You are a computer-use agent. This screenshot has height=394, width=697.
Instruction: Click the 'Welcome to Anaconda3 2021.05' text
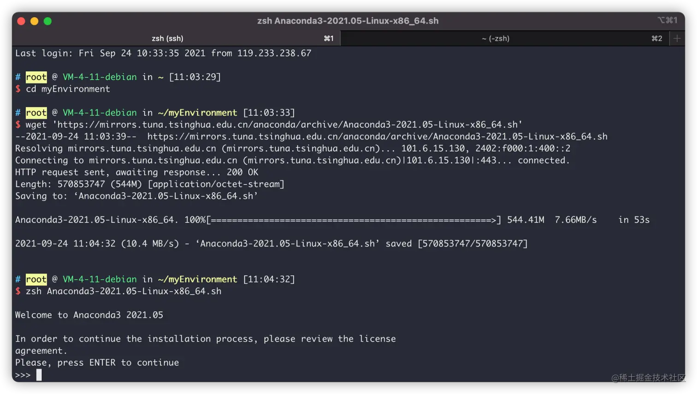(89, 315)
